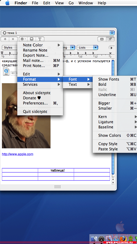Choose About sidenote
The image size is (137, 244).
[x=40, y=93]
